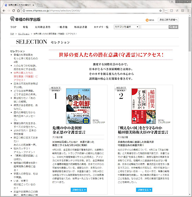Click 詳細を見る button under book 1
Viewport: 192px width, 197px height.
tap(79, 190)
